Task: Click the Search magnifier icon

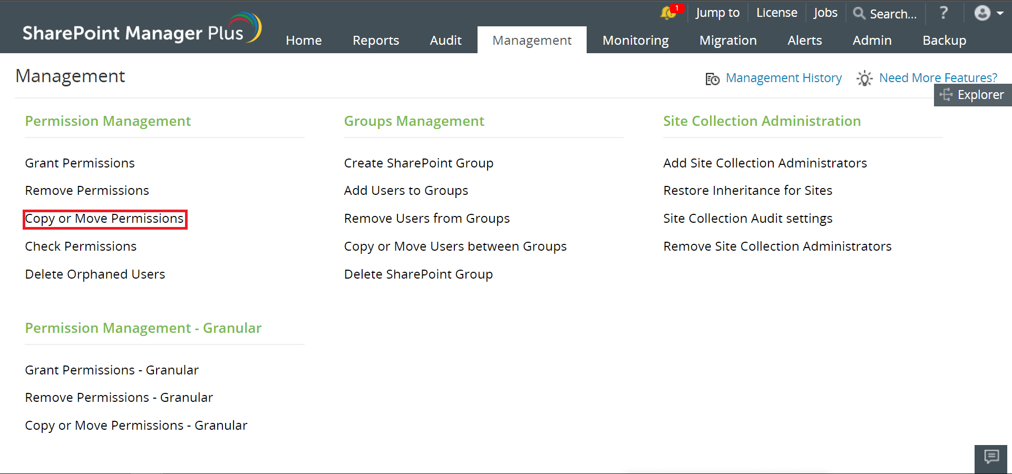Action: (x=859, y=14)
